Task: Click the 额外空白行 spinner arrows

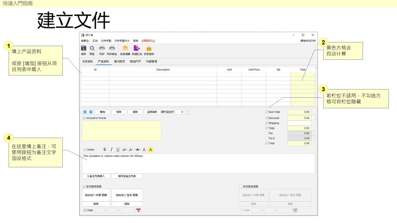Action: point(187,112)
